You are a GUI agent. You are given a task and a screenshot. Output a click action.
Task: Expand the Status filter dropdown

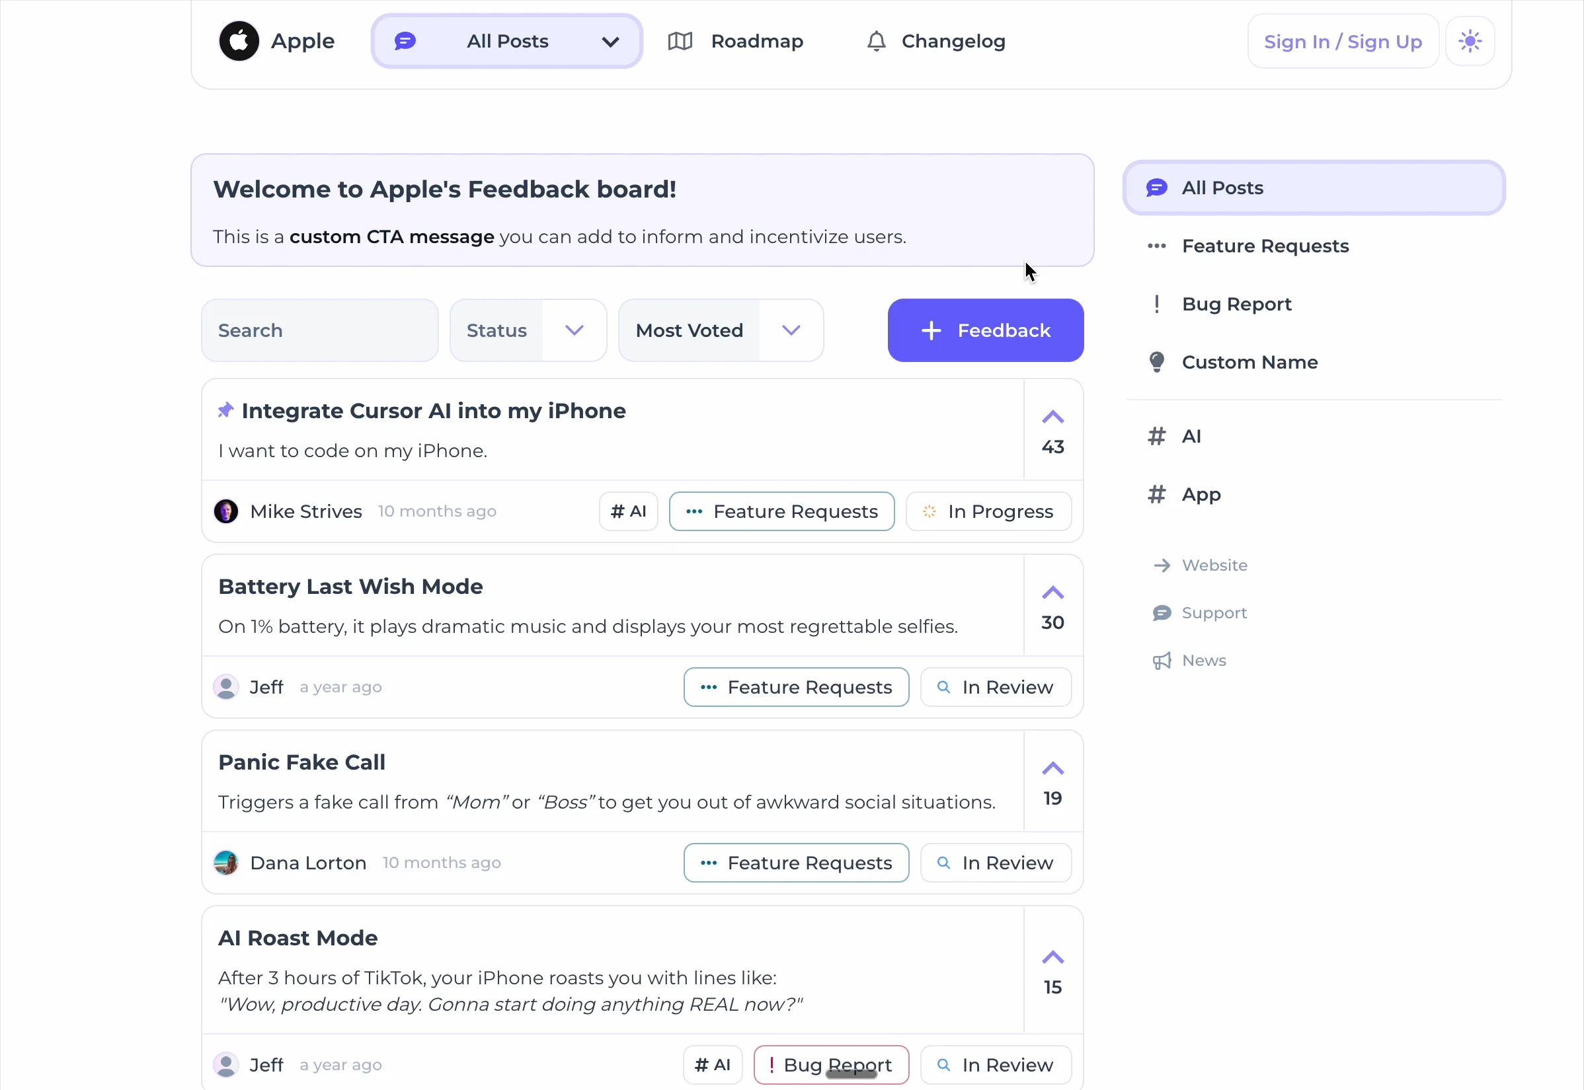pos(528,330)
